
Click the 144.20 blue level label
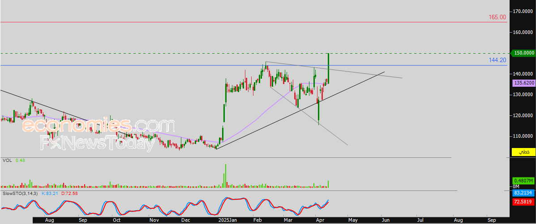pyautogui.click(x=498, y=60)
